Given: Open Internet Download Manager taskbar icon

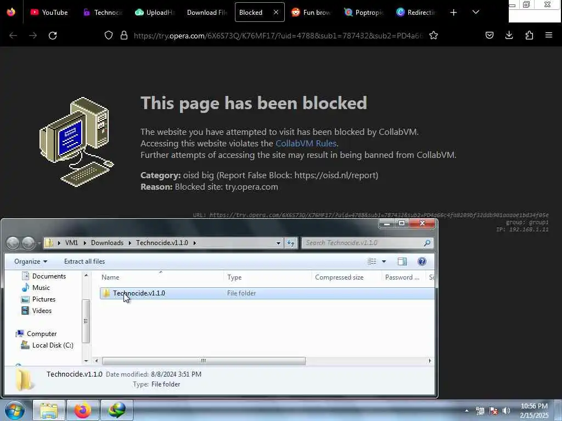Looking at the screenshot, I should point(117,410).
